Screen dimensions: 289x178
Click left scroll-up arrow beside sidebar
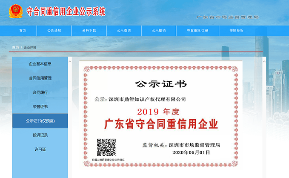[x=70, y=61]
